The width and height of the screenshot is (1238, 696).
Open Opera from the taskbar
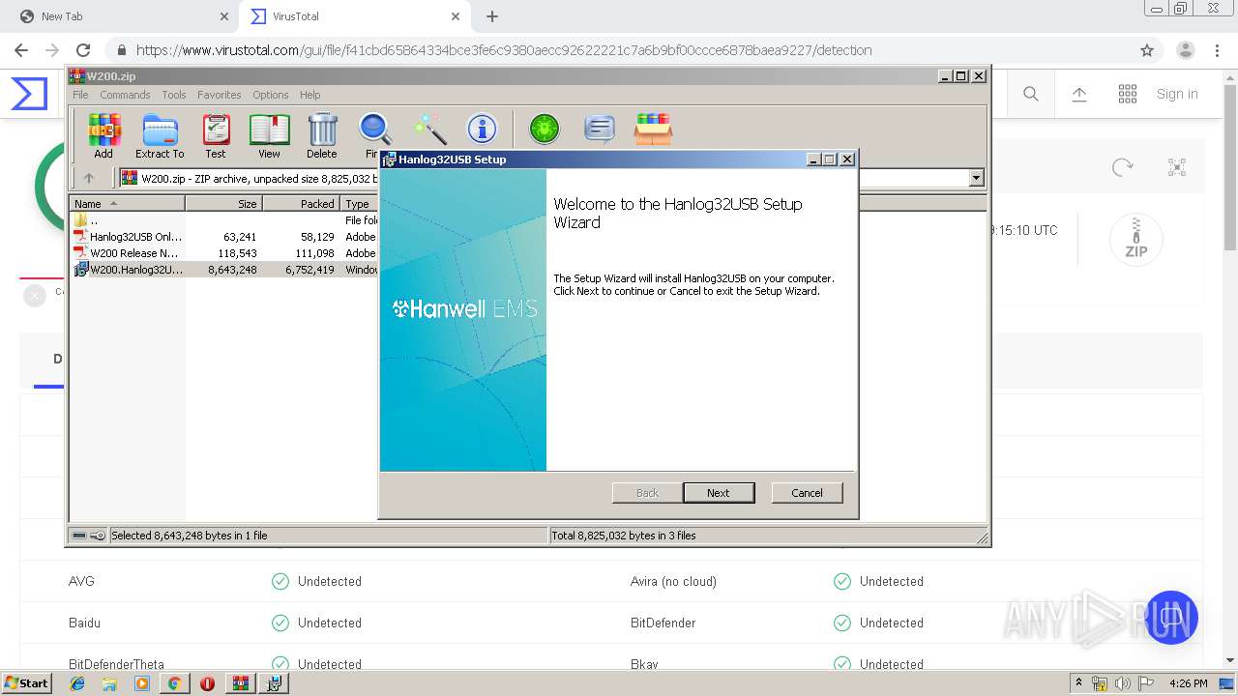[207, 683]
